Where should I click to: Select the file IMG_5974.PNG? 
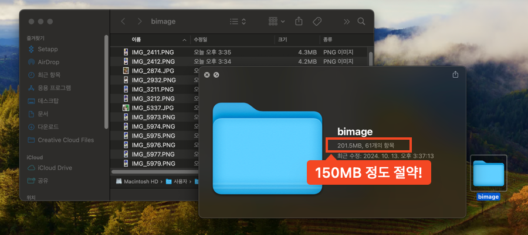[154, 127]
